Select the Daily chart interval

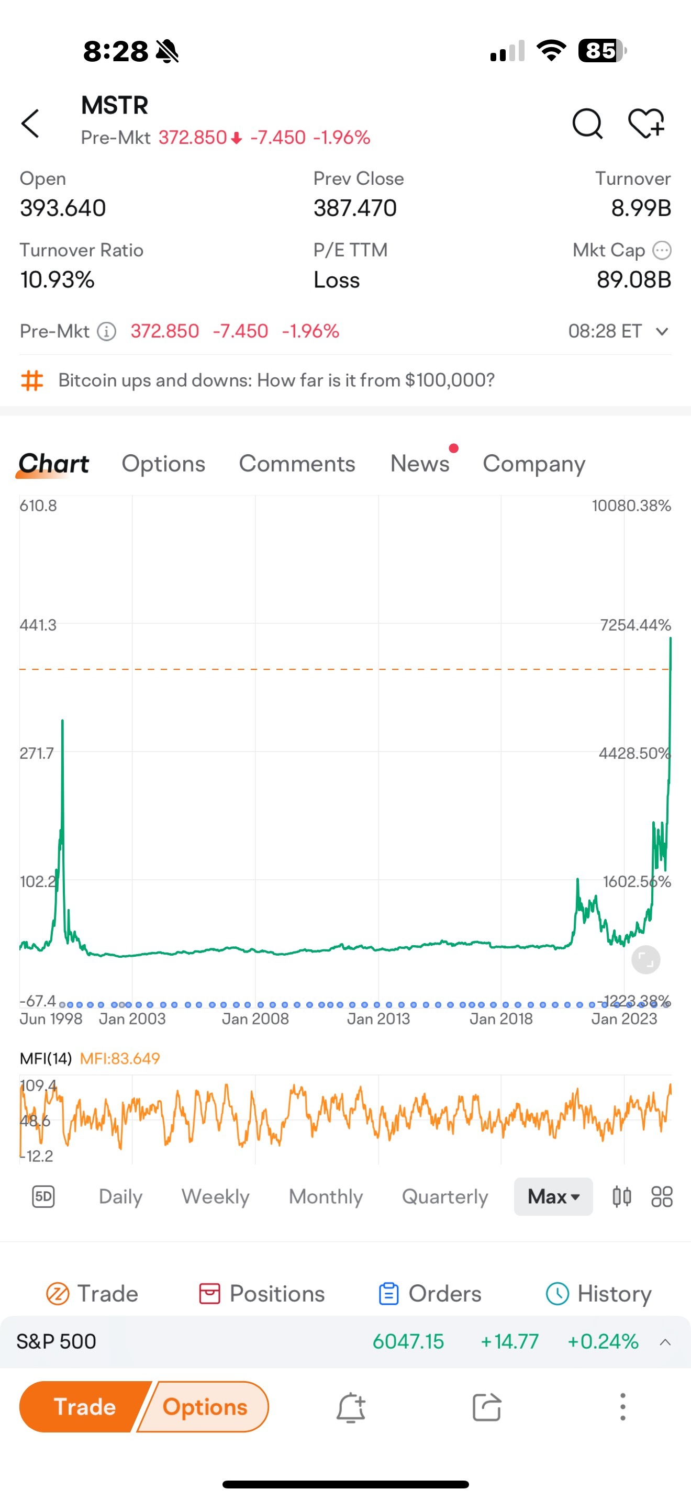[x=120, y=1197]
